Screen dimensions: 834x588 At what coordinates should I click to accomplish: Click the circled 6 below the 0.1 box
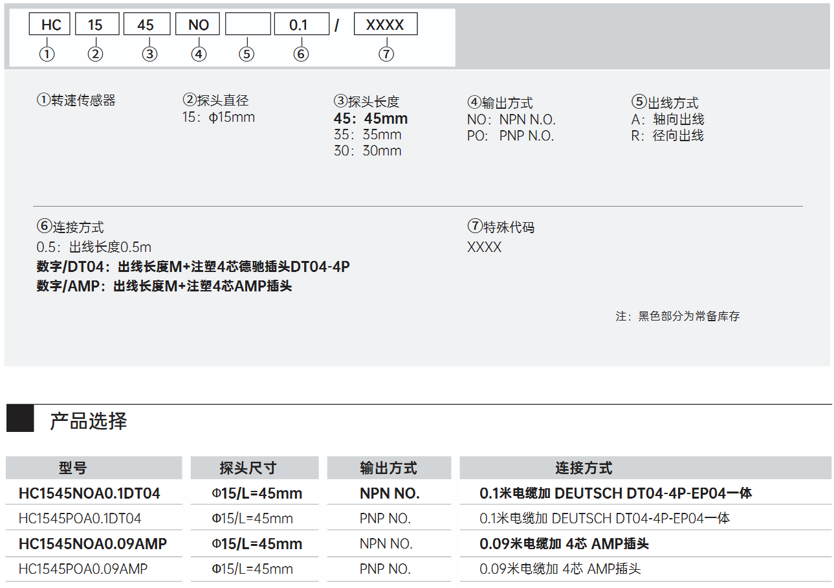pos(301,54)
